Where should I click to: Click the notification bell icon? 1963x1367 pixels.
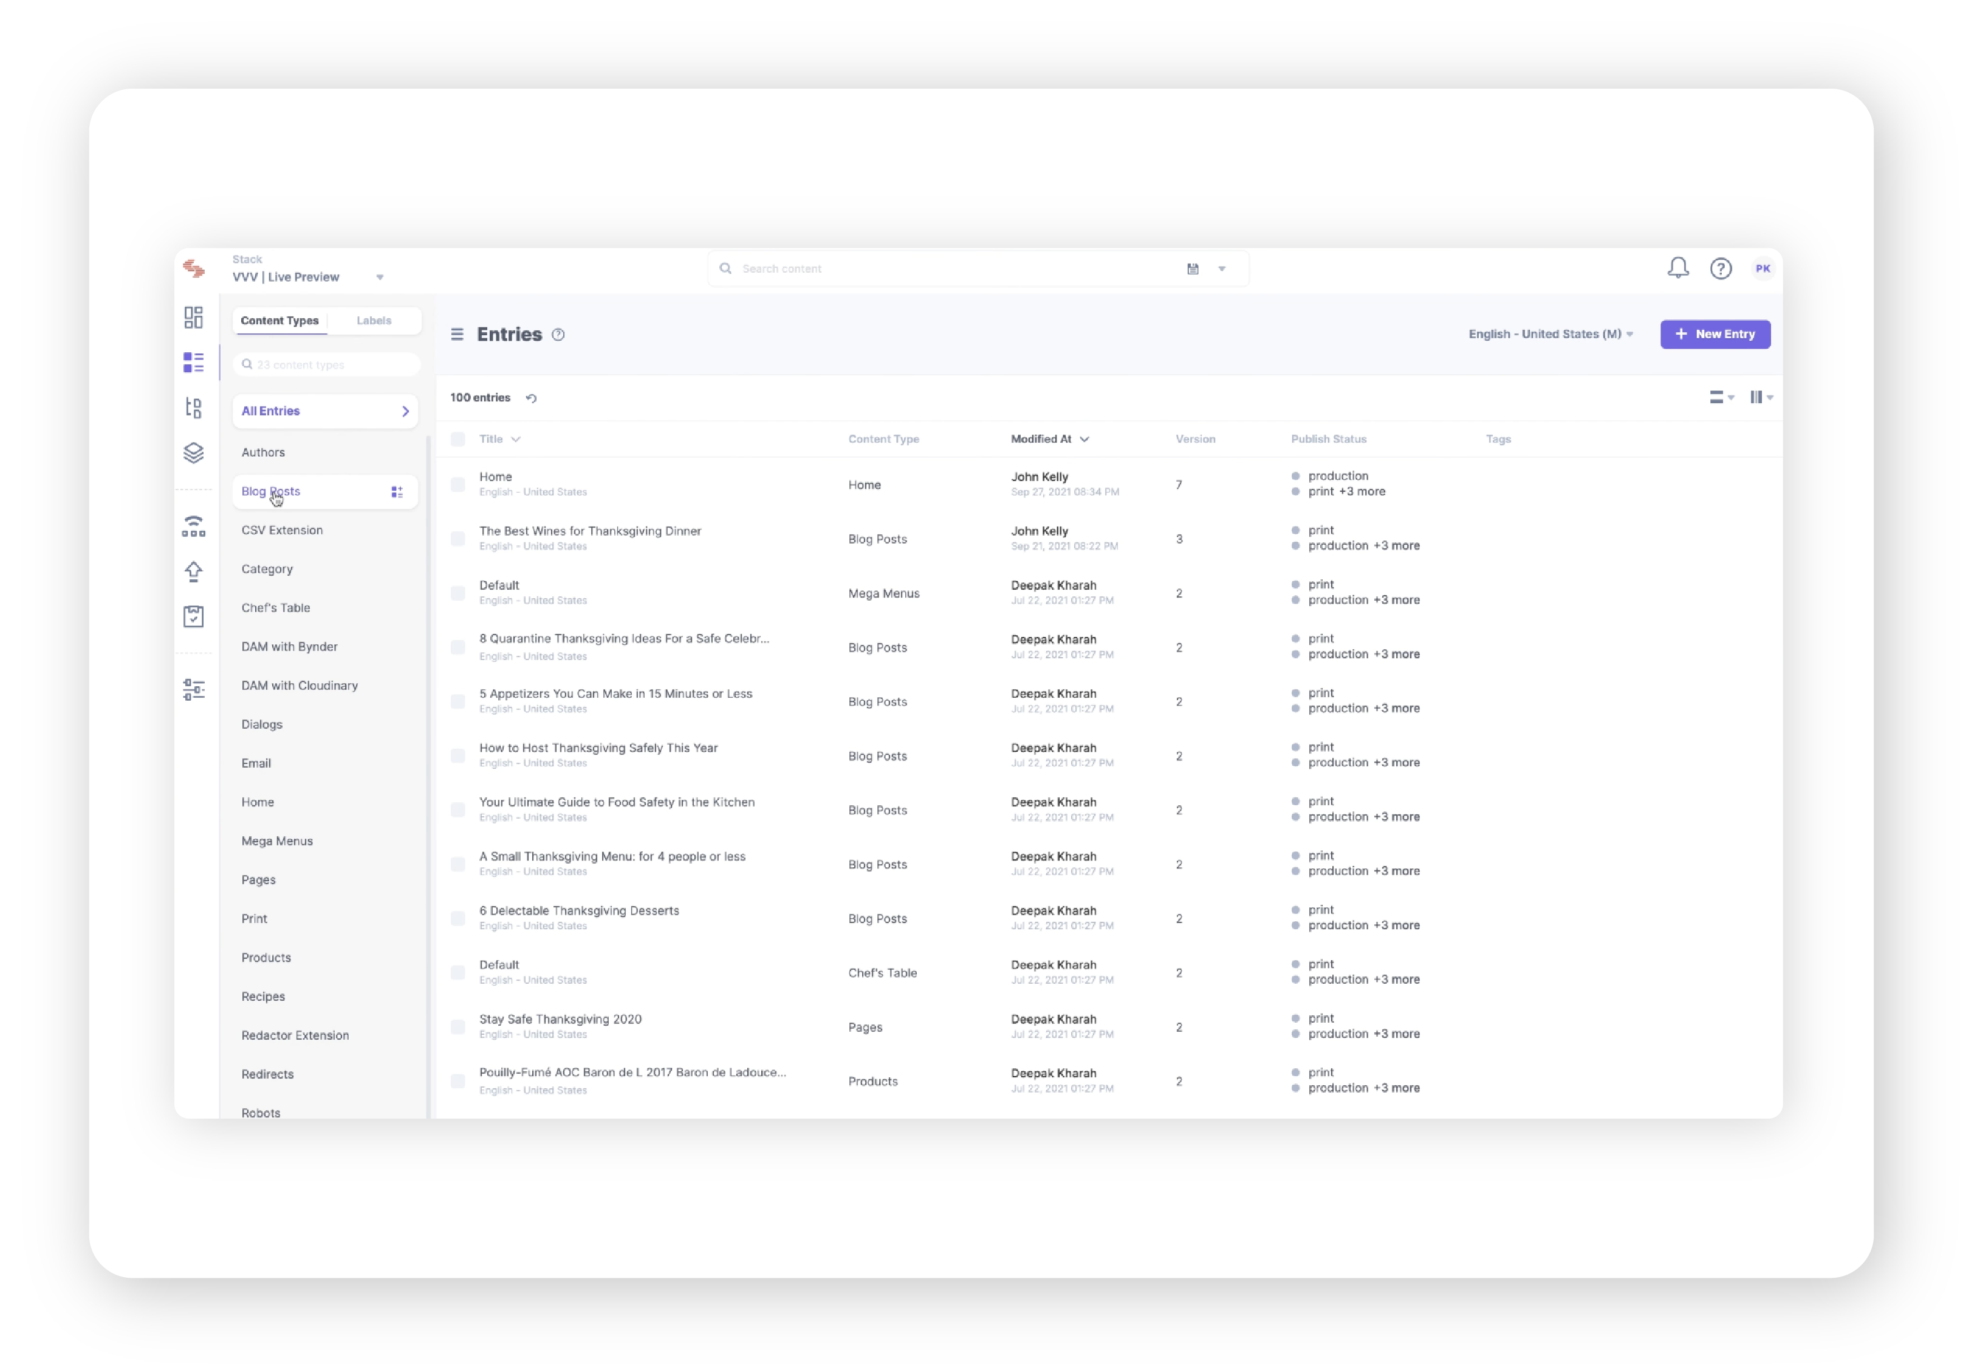1677,268
